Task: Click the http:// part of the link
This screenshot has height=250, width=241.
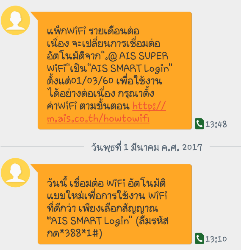Action: pos(149,106)
